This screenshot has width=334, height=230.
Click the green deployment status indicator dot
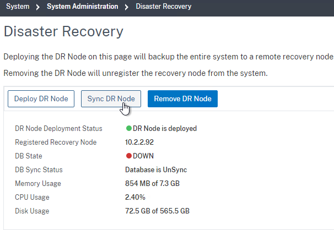click(128, 128)
